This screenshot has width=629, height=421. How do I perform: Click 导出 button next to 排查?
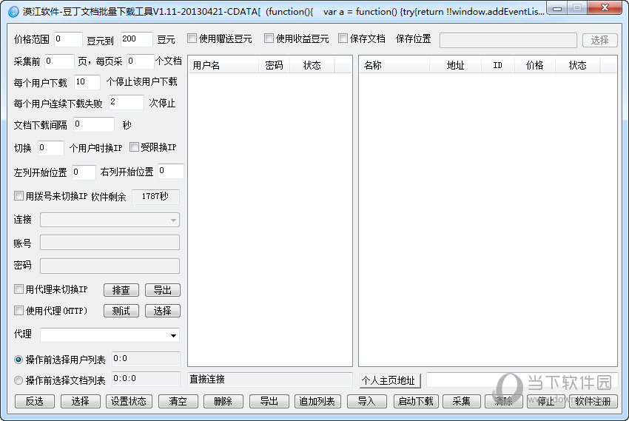click(x=163, y=290)
